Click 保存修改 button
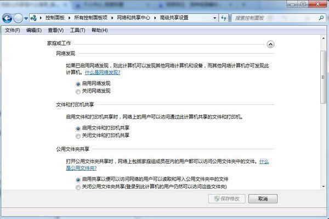The height and width of the screenshot is (219, 329). tap(227, 199)
